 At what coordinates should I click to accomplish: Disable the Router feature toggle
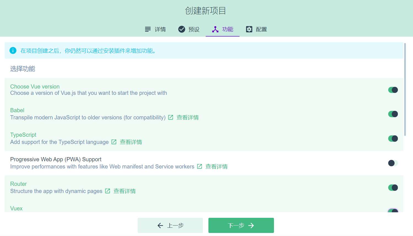click(393, 187)
